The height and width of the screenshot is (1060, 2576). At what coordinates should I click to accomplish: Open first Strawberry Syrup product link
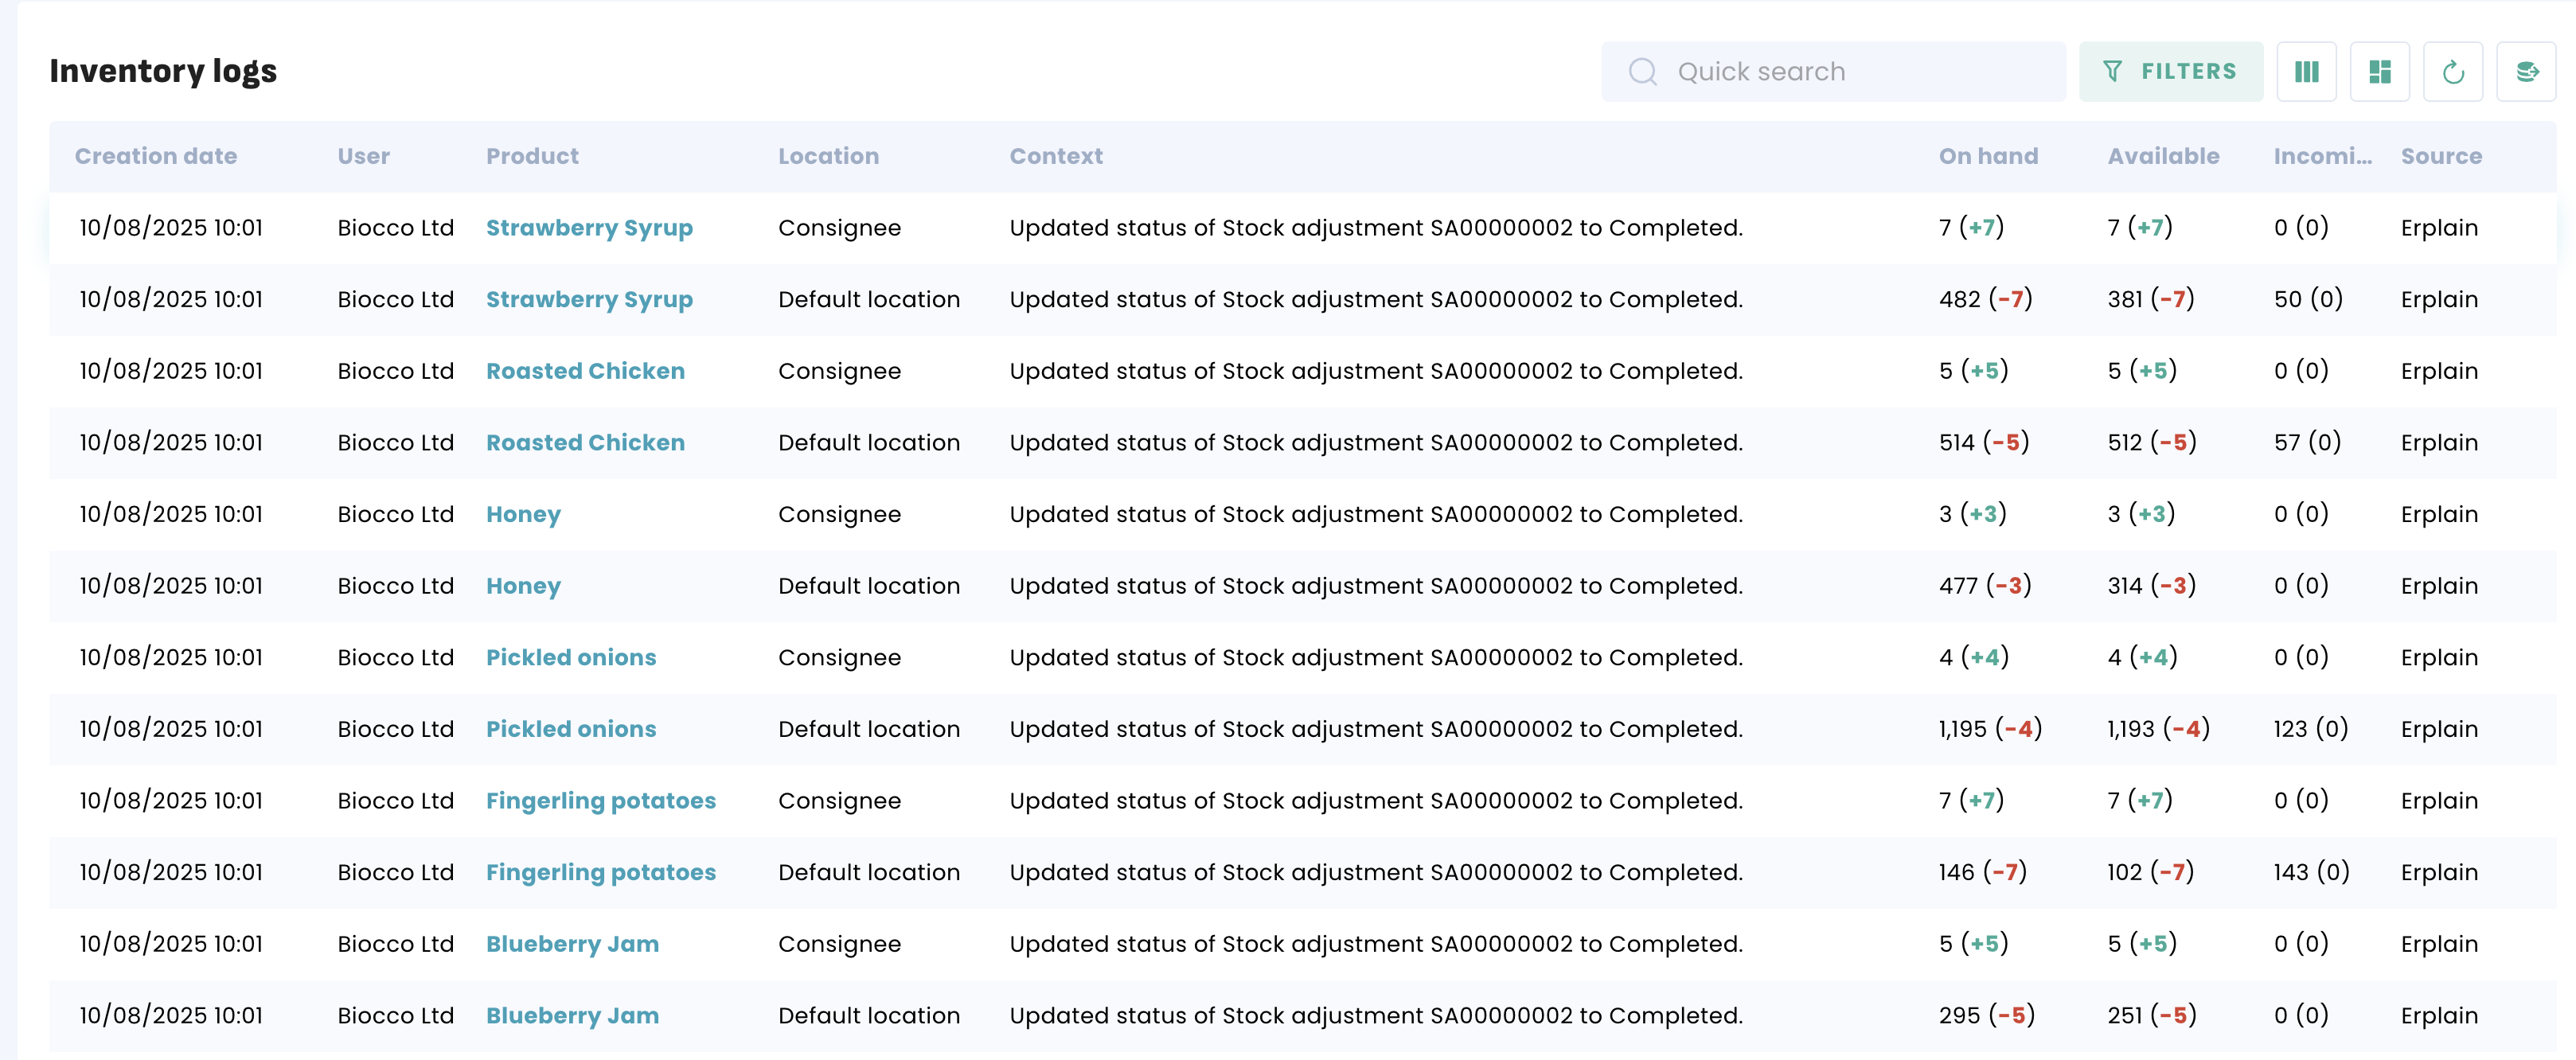(589, 228)
